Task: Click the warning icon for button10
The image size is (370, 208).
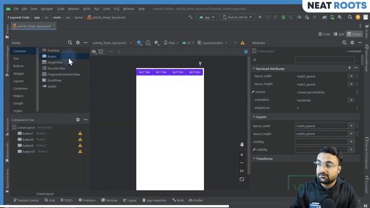Action: point(80,151)
